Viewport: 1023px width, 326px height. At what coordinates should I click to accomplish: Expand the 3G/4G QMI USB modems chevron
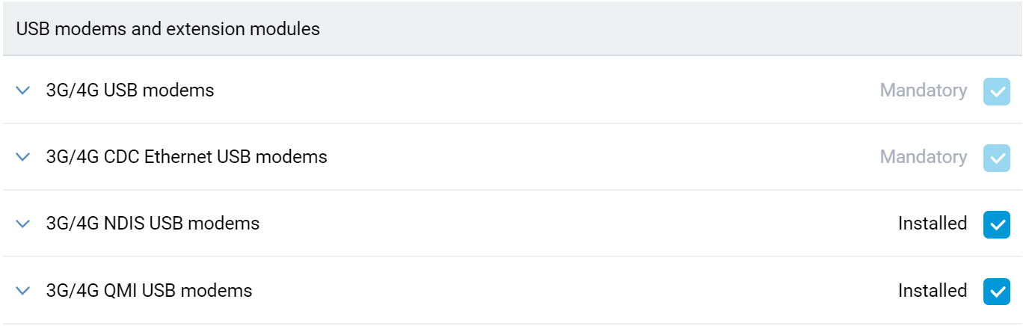(23, 290)
